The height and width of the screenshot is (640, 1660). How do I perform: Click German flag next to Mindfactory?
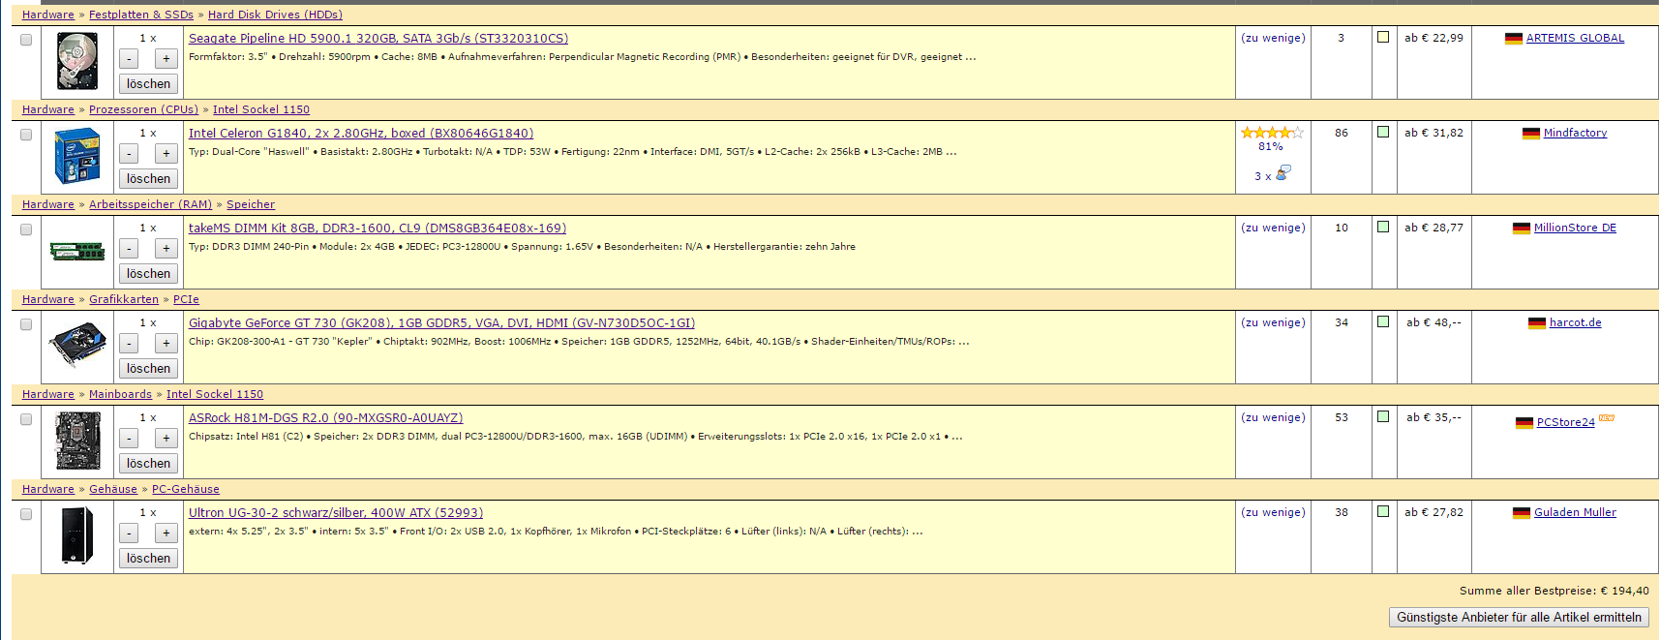click(x=1531, y=134)
